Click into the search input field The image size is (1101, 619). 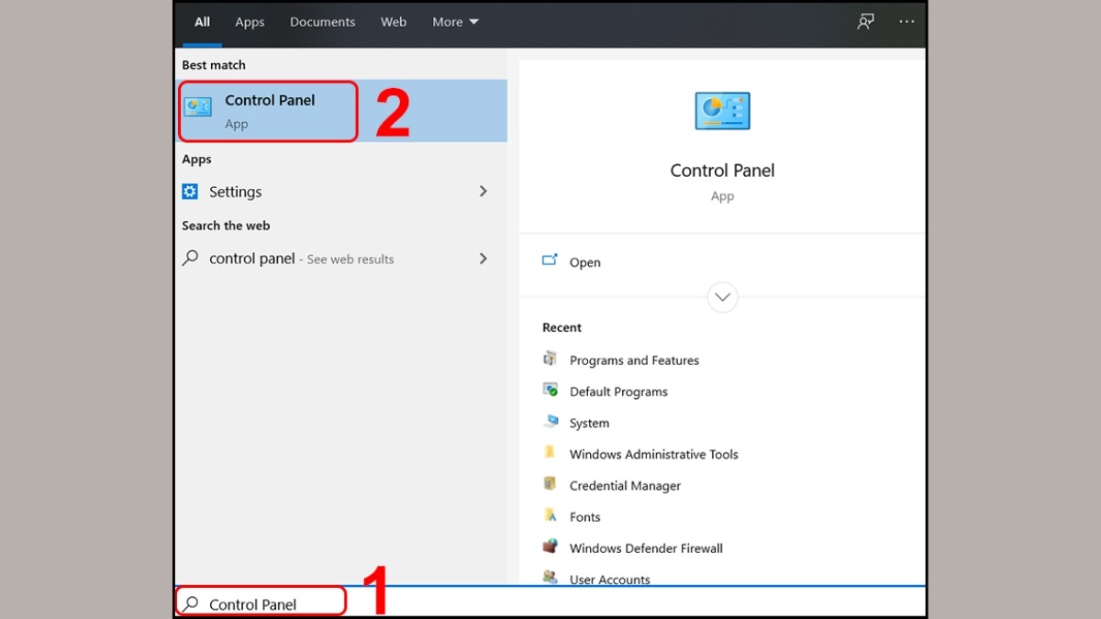550,603
